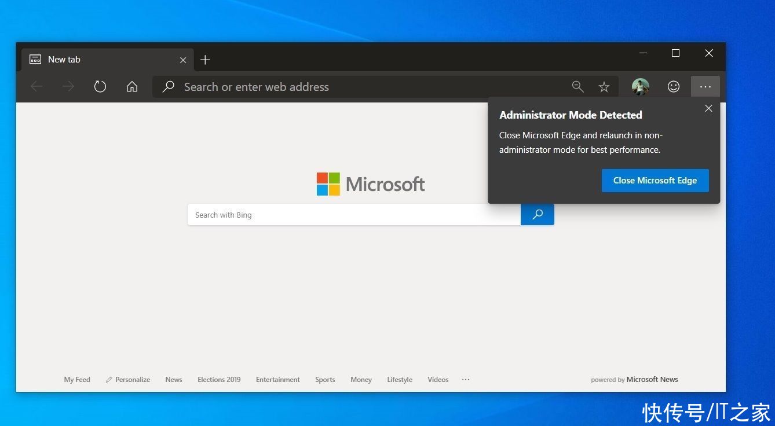Click the Microsoft logo

371,184
